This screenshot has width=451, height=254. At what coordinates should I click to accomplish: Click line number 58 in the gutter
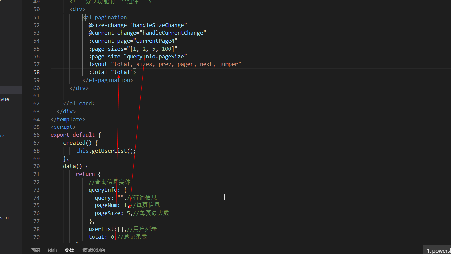[x=36, y=72]
